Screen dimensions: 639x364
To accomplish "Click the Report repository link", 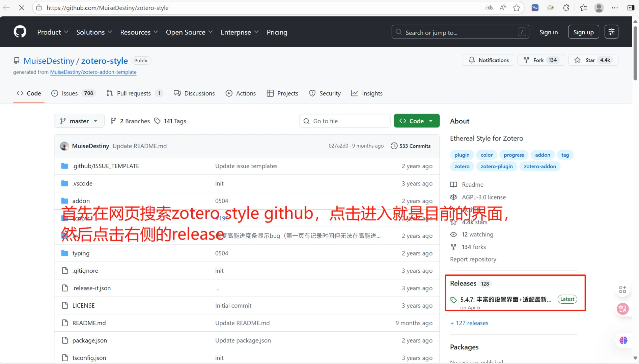I will [x=473, y=259].
